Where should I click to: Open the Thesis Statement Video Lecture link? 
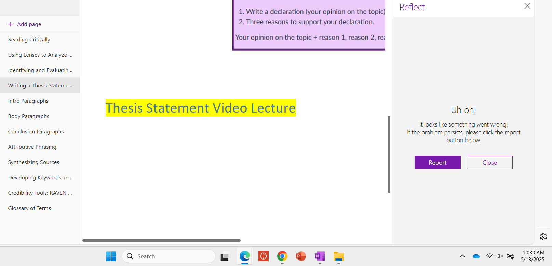(201, 108)
